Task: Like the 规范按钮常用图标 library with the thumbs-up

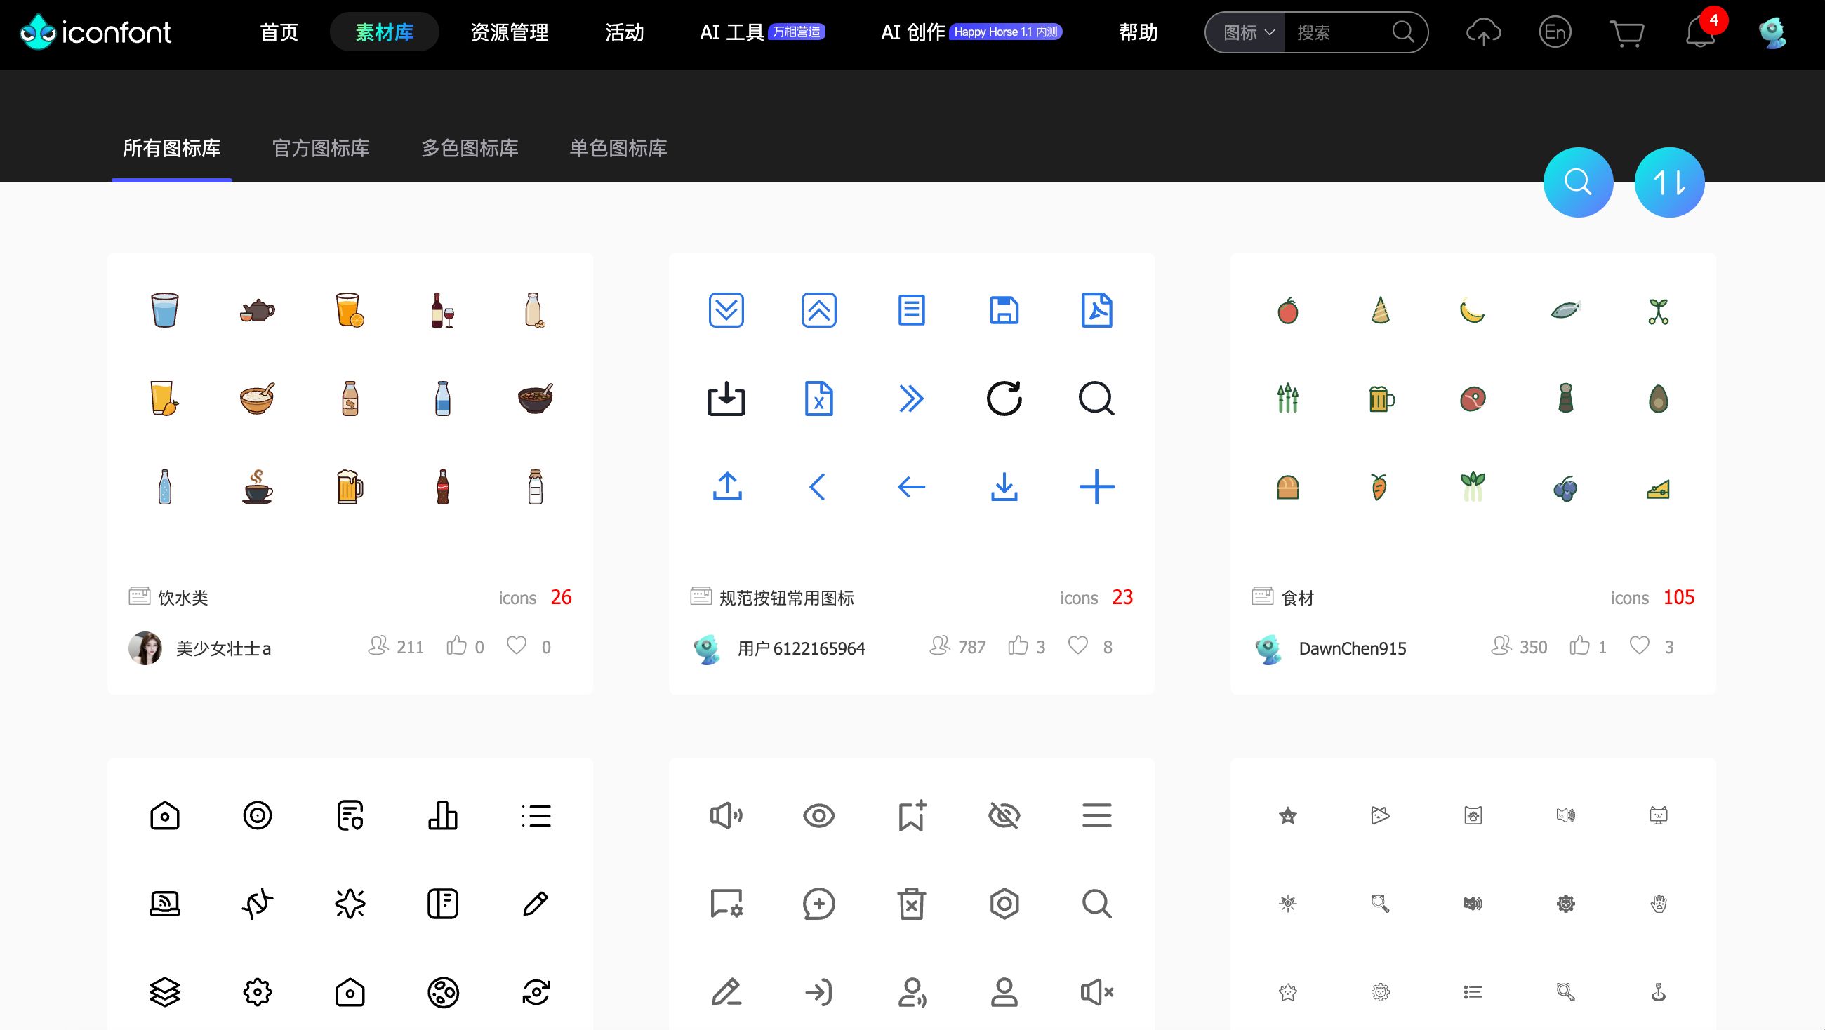Action: (x=1018, y=646)
